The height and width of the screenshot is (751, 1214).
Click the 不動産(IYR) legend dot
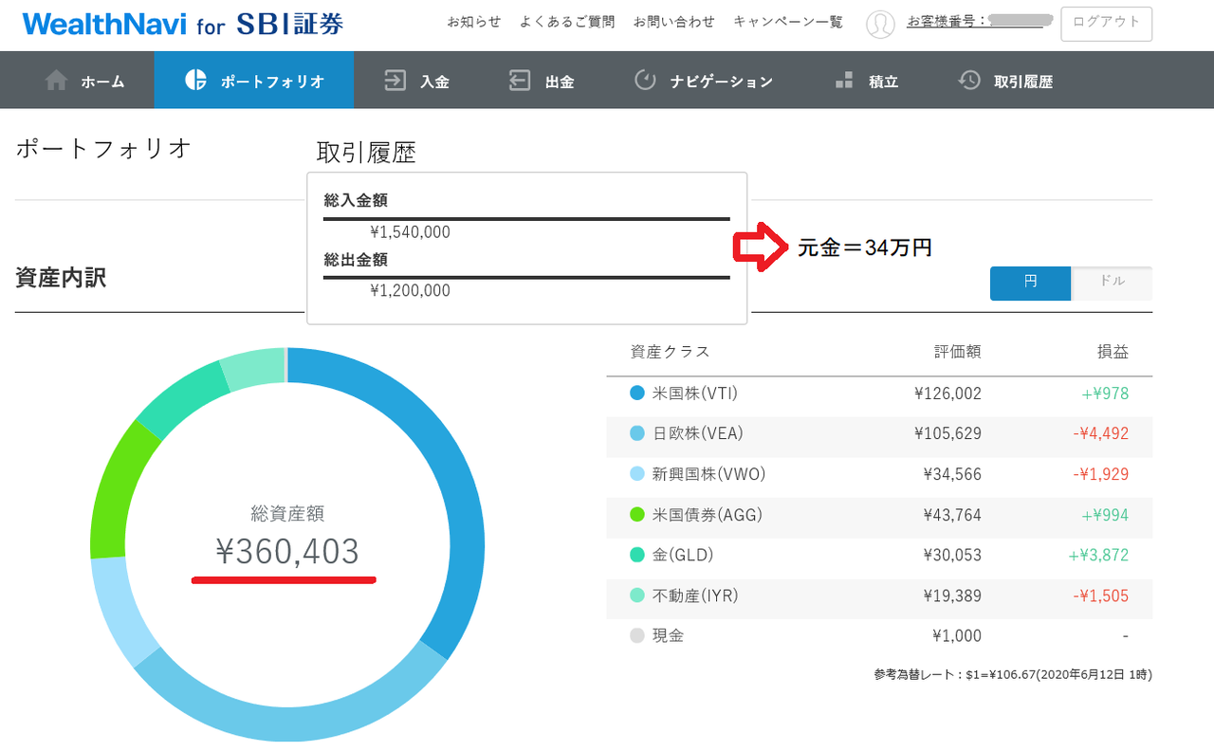coord(637,595)
